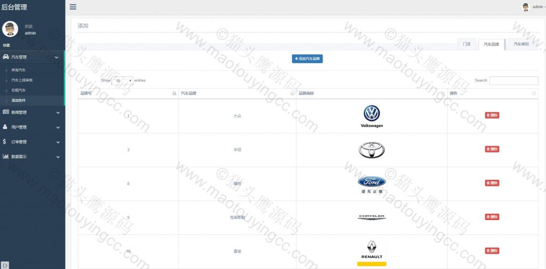
Task: Expand the 订单管理 menu chevron
Action: pos(58,142)
